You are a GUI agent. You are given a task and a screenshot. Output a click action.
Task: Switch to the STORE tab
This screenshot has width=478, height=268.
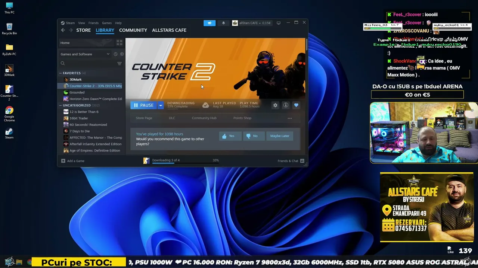pos(84,30)
